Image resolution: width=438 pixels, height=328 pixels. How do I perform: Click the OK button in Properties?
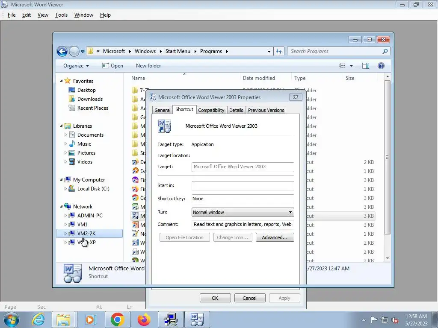point(215,298)
